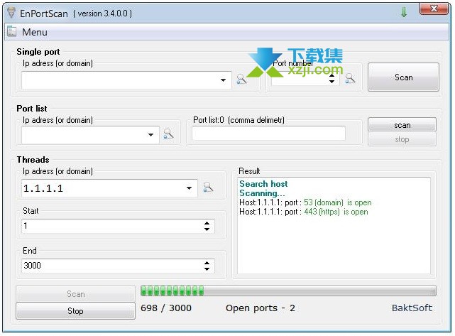Click the Menu icon in the menu bar

coord(12,32)
